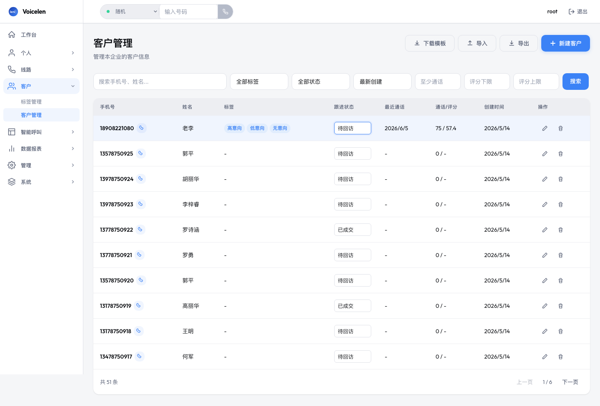Call 18908221080 using its phone icon
Viewport: 600px width, 406px height.
pyautogui.click(x=142, y=128)
